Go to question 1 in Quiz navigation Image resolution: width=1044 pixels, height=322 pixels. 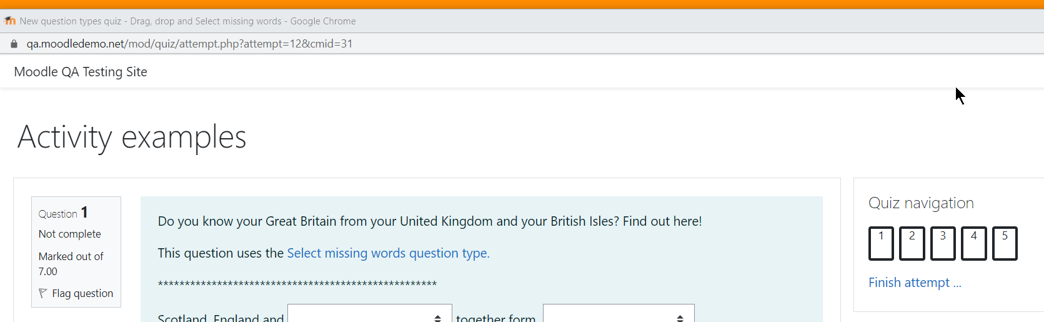click(881, 243)
